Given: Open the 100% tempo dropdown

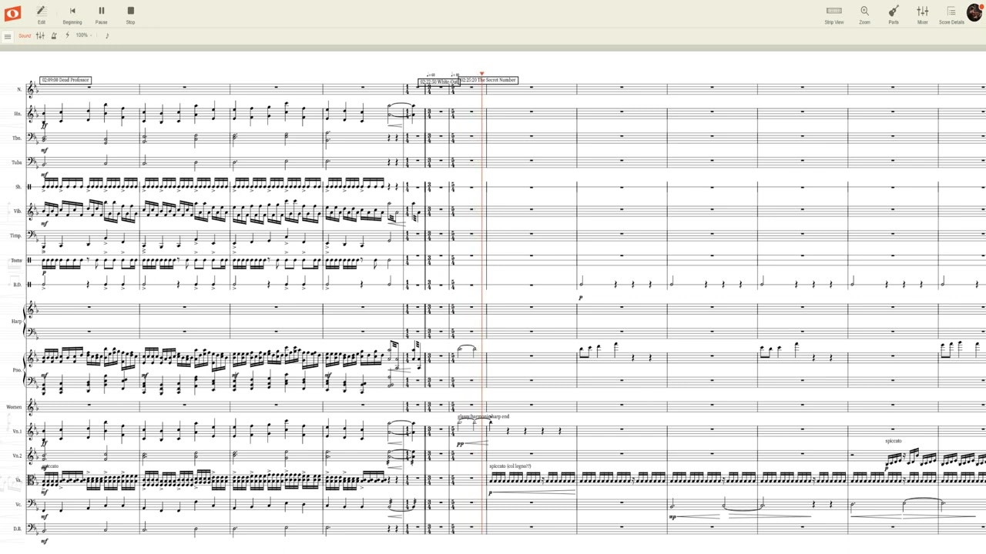Looking at the screenshot, I should tap(82, 36).
